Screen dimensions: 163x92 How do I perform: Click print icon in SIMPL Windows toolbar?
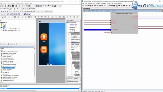(100, 6)
